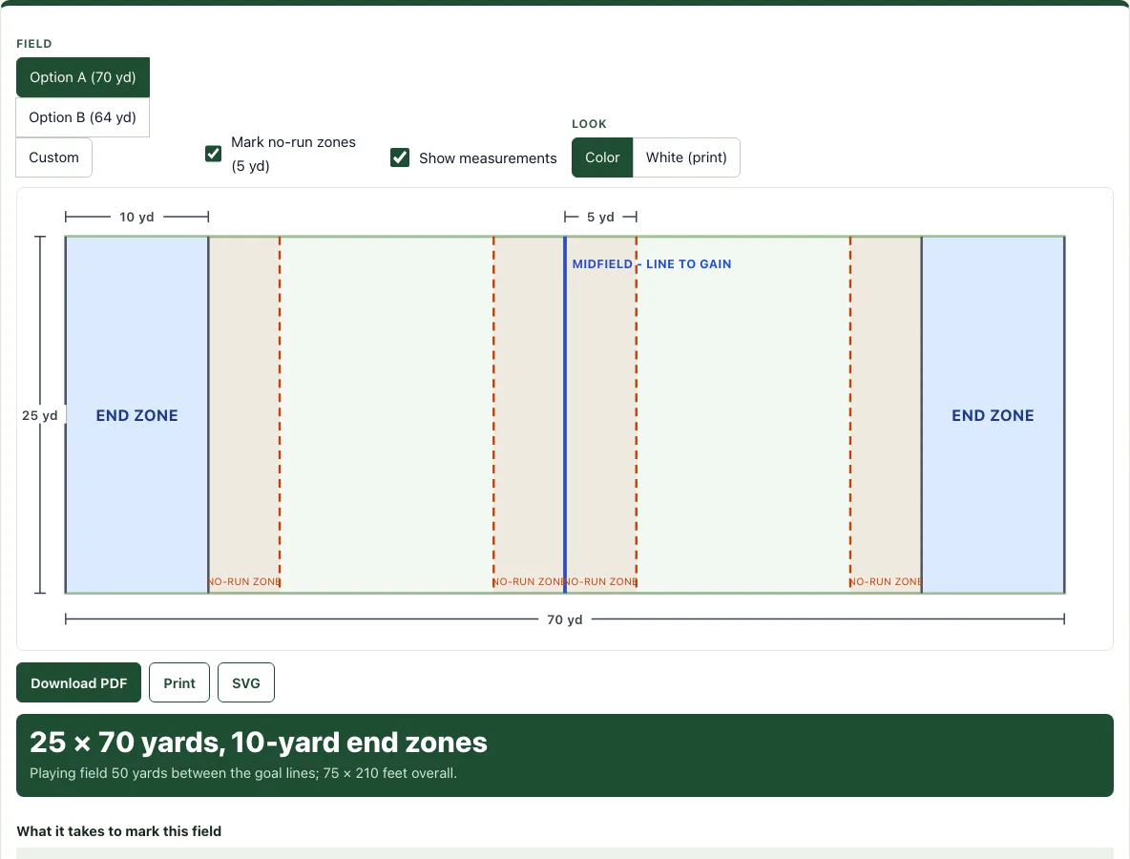Click the 25 × 70 yards summary heading
The width and height of the screenshot is (1130, 859).
258,743
